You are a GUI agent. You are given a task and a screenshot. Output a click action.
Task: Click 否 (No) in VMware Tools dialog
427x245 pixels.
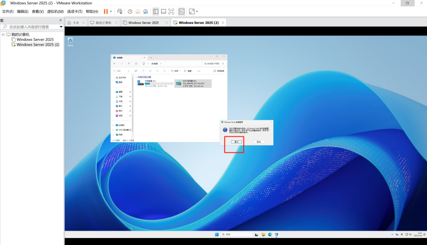[x=259, y=142]
